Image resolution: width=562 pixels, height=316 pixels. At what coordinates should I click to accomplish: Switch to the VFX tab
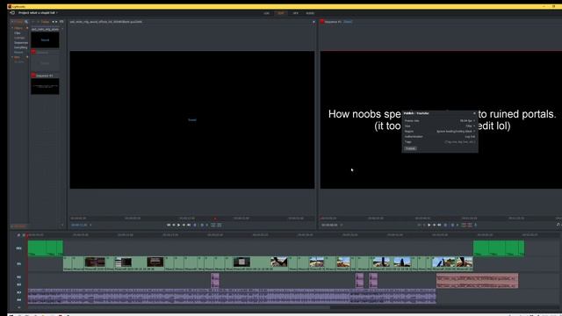[295, 13]
